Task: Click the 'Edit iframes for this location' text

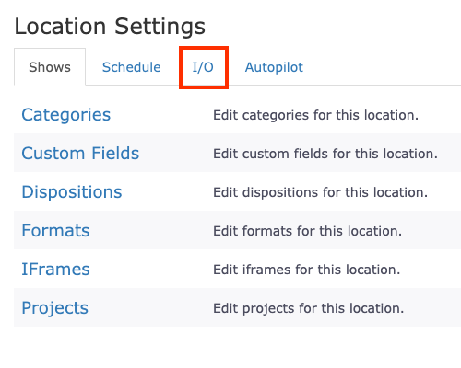Action: [x=306, y=270]
